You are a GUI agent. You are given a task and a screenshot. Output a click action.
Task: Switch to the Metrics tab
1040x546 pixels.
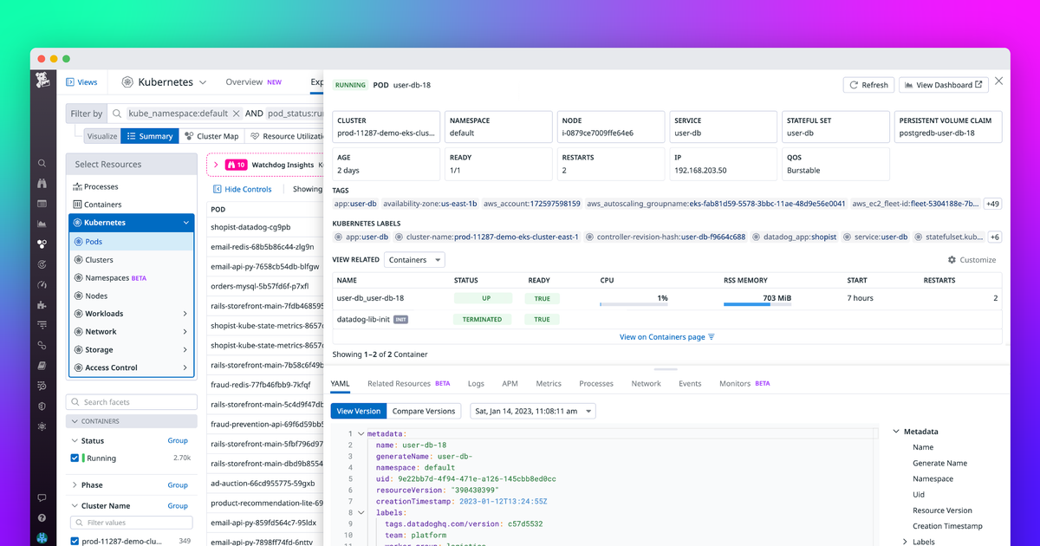(x=549, y=383)
